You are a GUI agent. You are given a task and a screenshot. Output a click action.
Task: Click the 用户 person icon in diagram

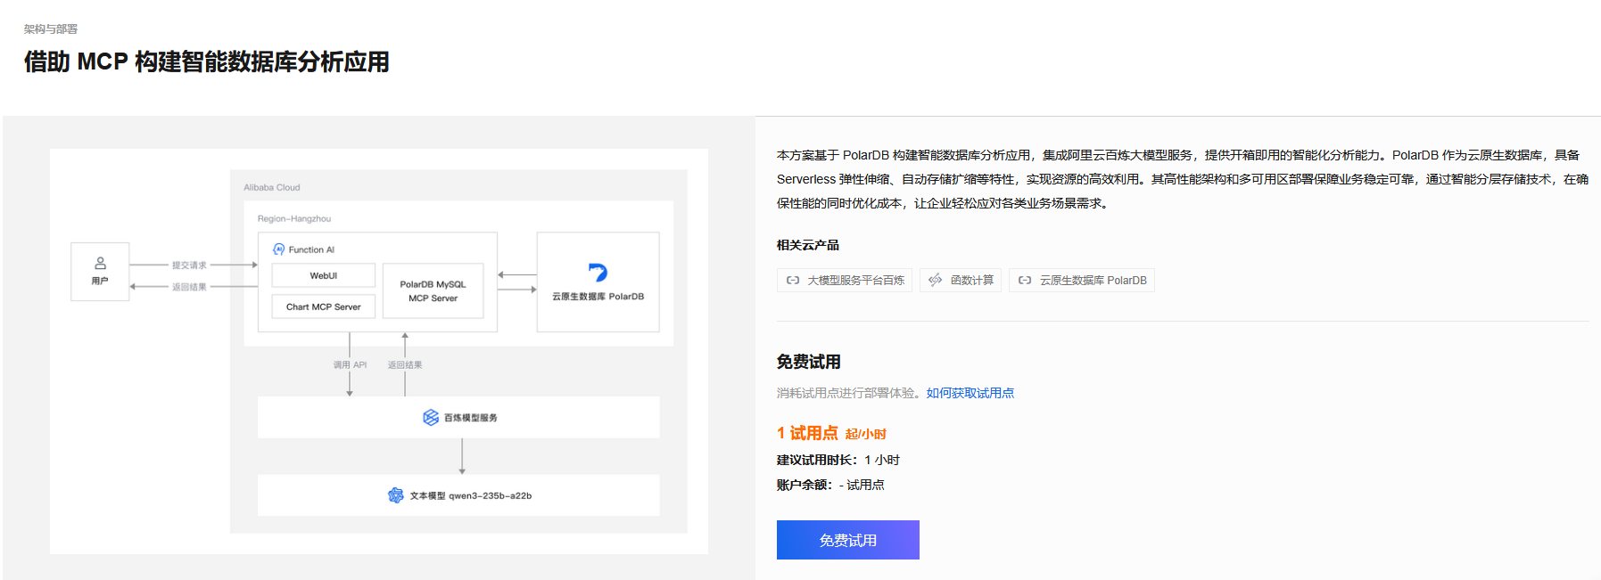pos(100,263)
